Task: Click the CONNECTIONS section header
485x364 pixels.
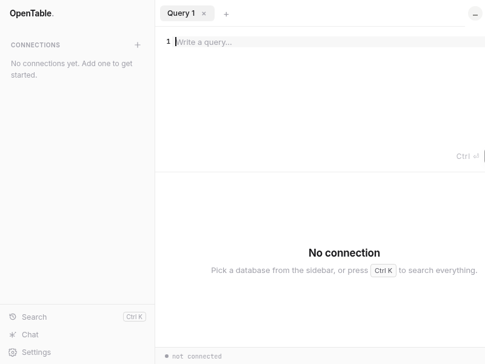Action: point(36,45)
